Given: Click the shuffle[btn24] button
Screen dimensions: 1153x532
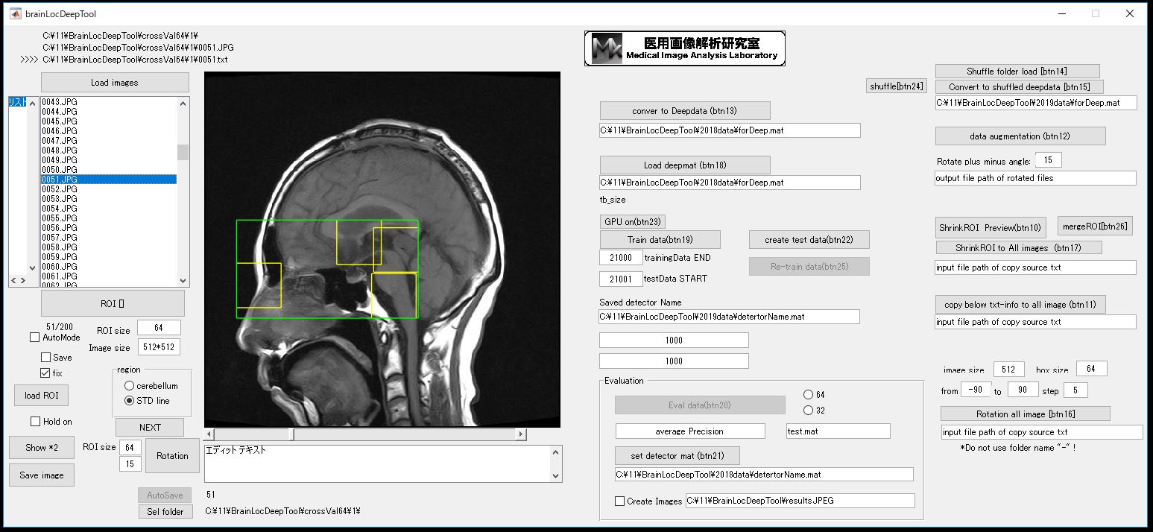Looking at the screenshot, I should click(897, 86).
